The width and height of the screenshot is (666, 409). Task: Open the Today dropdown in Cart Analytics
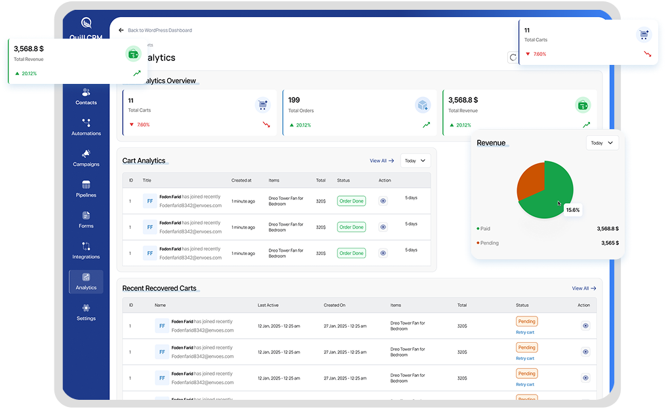click(x=415, y=161)
